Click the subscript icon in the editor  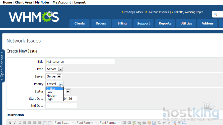click(159, 123)
